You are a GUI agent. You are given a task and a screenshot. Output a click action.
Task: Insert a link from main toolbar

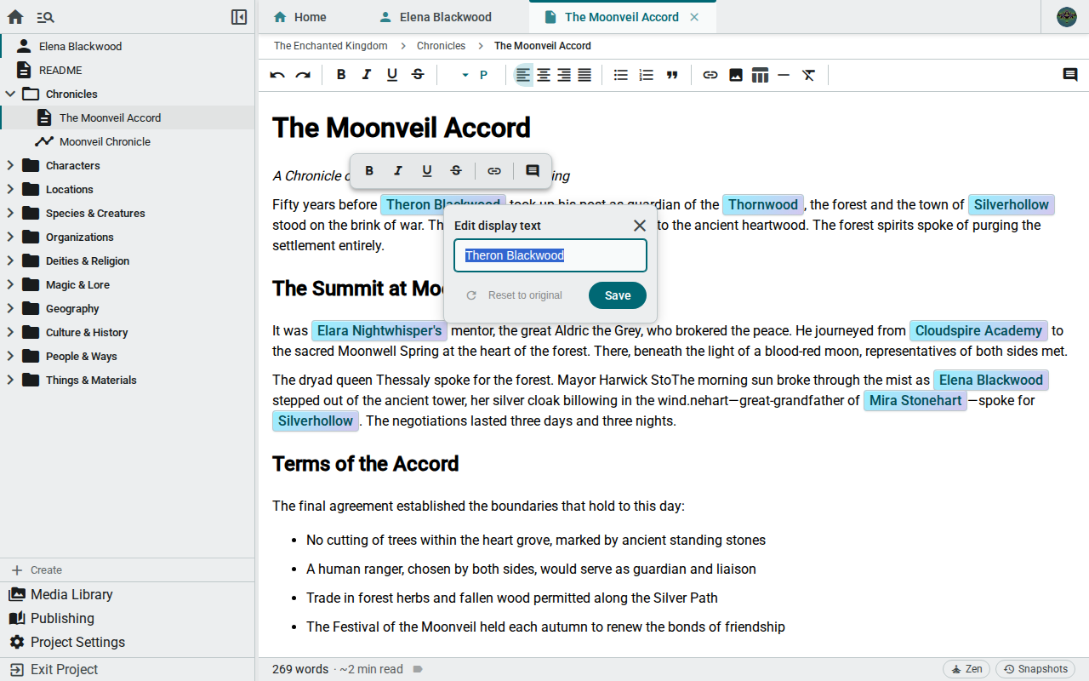[x=710, y=75]
